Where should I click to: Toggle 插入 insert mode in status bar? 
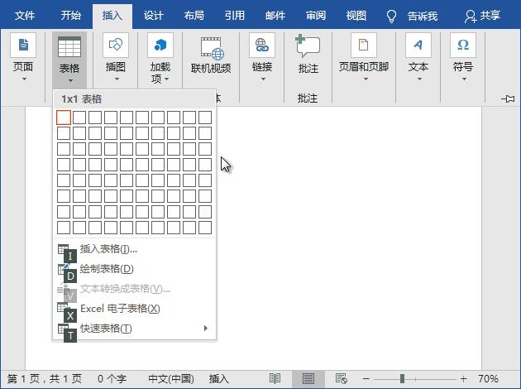(x=219, y=379)
